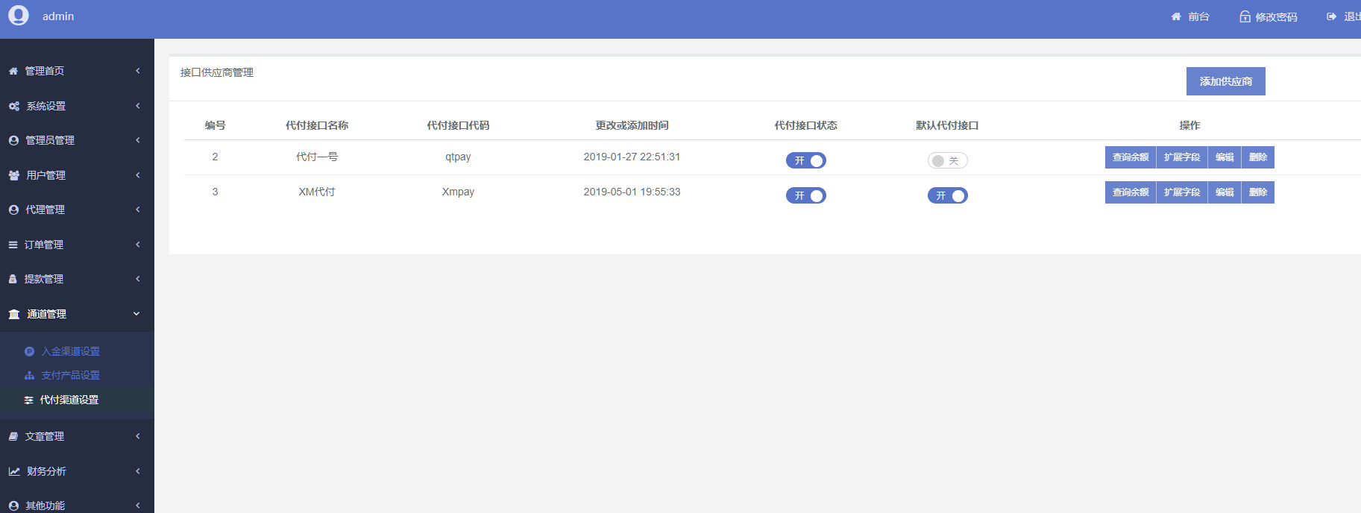1361x513 pixels.
Task: Click the bank icon for 通道管理
Action: (x=13, y=314)
